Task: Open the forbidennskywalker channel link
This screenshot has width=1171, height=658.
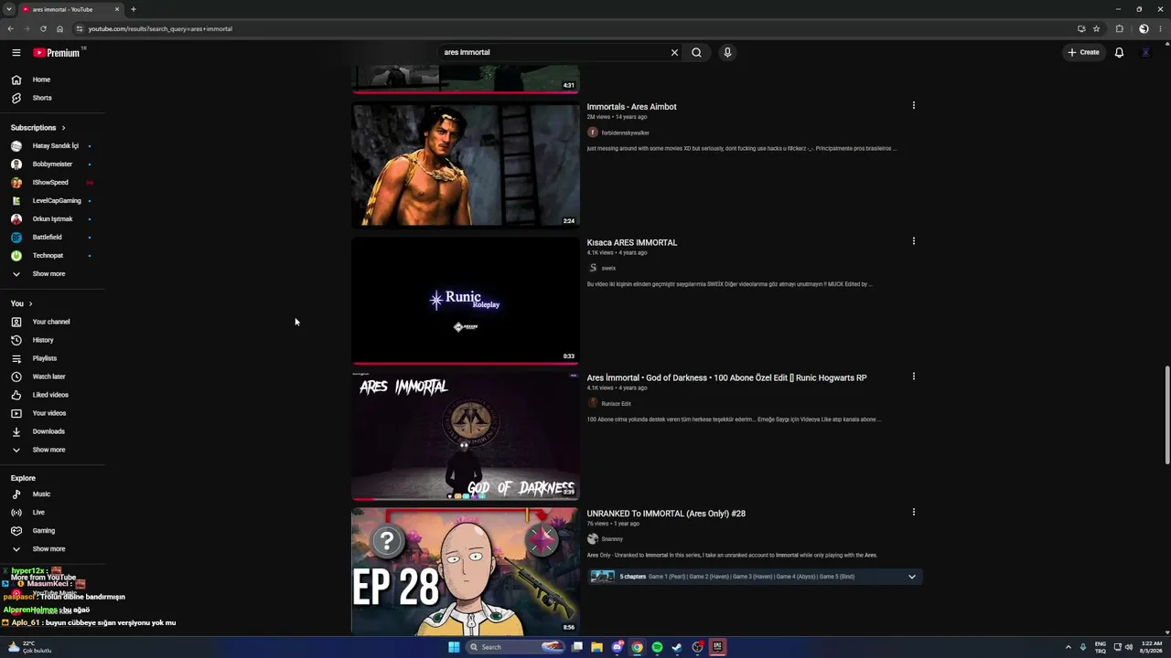Action: click(x=625, y=133)
